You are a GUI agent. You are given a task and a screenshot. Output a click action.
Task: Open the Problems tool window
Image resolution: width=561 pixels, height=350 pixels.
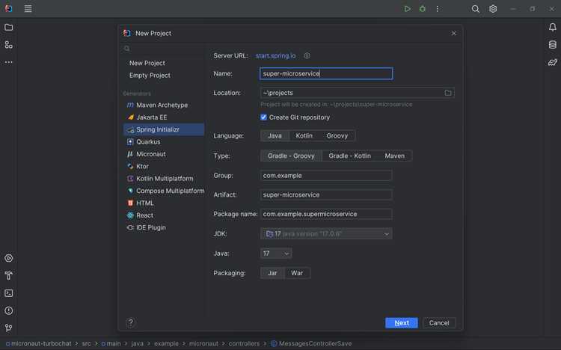[x=8, y=310]
